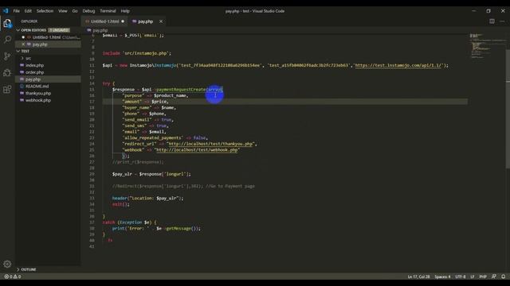Open the Manage gear settings icon
The height and width of the screenshot is (286, 510).
click(7, 264)
